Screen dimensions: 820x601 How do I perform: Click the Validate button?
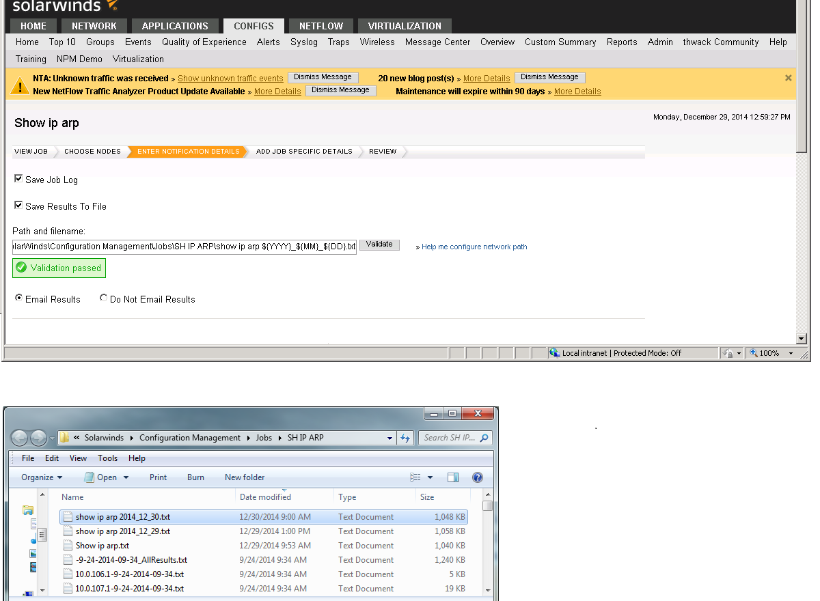tap(379, 244)
